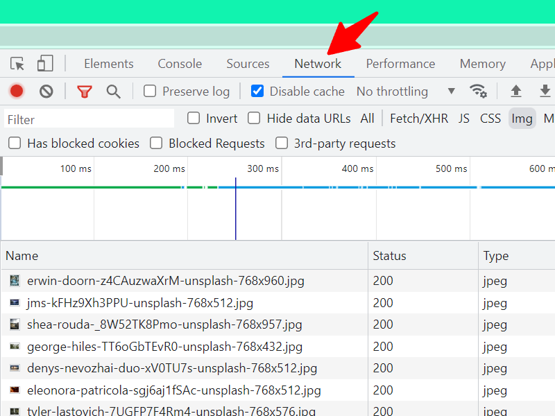
Task: Select erwin-doorn-z4CAuzwaXrM-unsplash-768x960.jpg request
Action: [x=166, y=281]
